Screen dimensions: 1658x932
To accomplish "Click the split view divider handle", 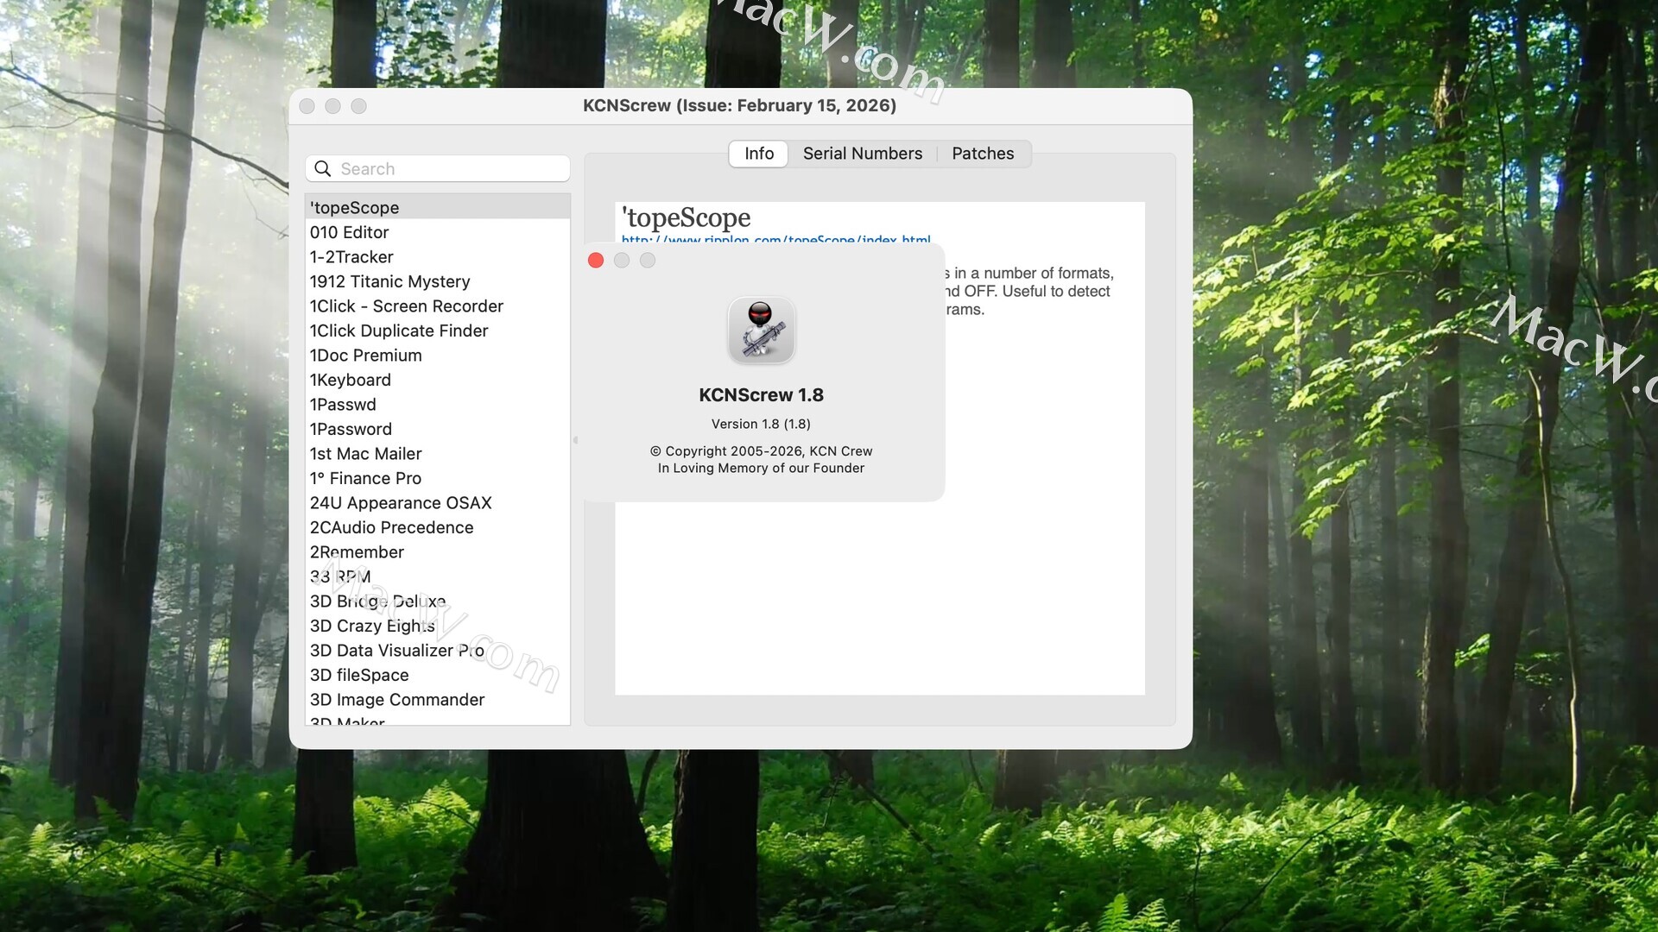I will coord(576,440).
